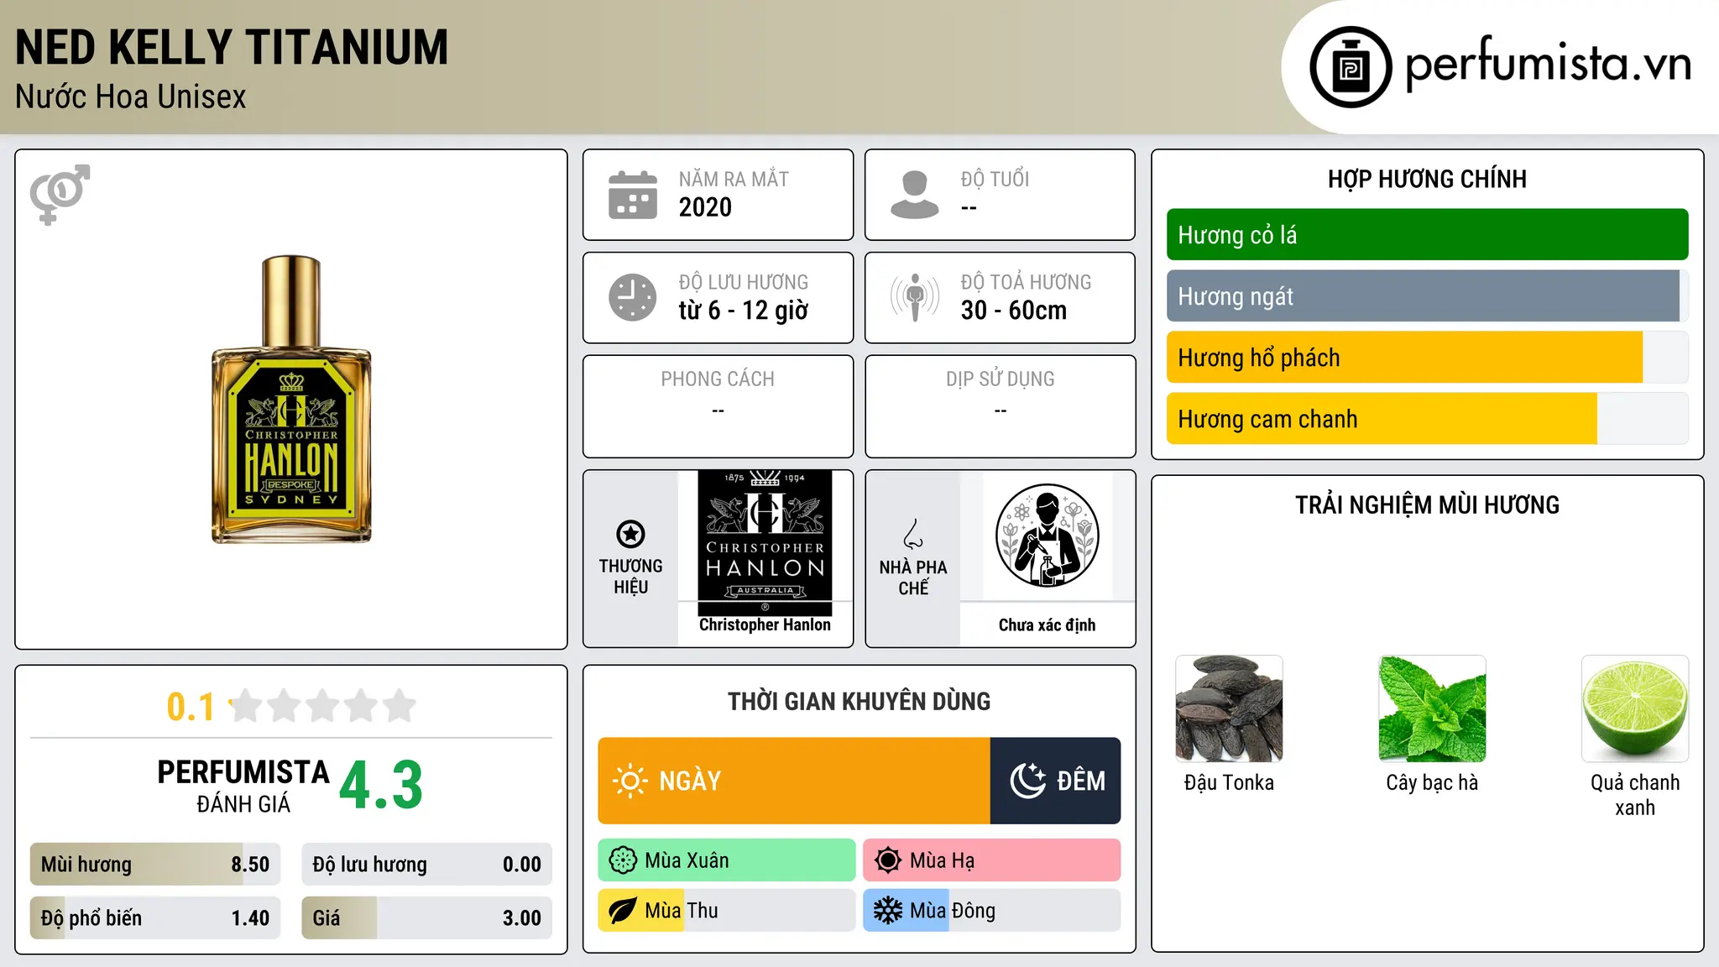Image resolution: width=1719 pixels, height=967 pixels.
Task: Click the Thương hiệu label
Action: 630,577
